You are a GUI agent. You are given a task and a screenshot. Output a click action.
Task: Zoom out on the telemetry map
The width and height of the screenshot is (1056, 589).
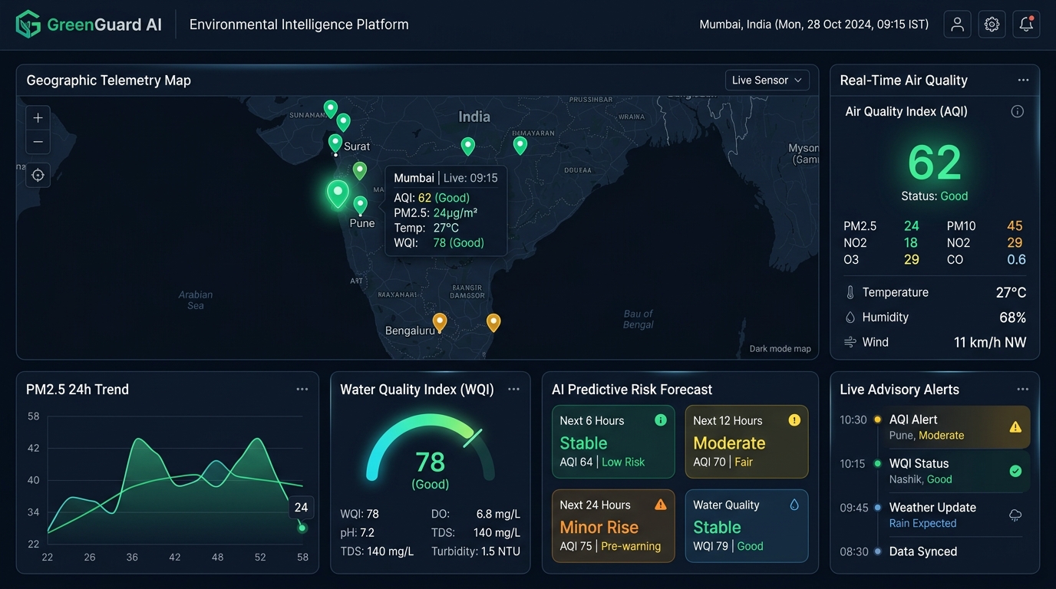pyautogui.click(x=38, y=142)
